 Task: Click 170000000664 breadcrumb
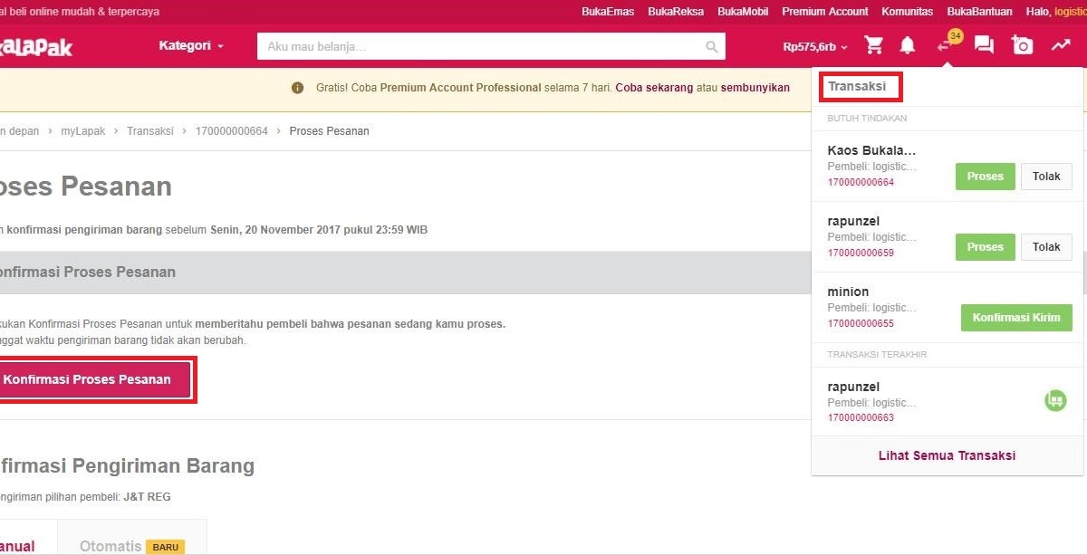pos(232,131)
